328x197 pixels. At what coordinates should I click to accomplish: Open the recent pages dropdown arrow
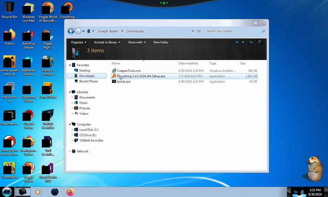[x=84, y=31]
